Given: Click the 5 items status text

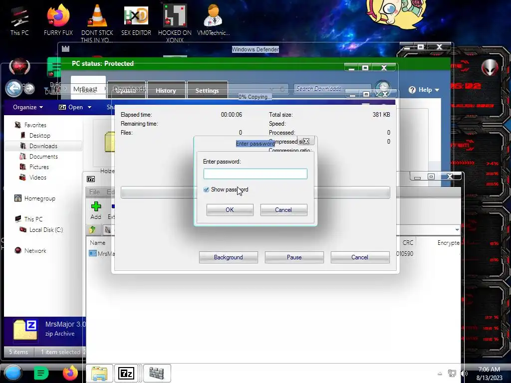Looking at the screenshot, I should pyautogui.click(x=18, y=352).
